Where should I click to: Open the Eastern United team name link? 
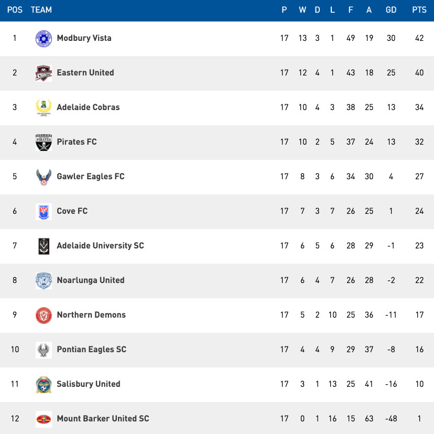point(85,73)
